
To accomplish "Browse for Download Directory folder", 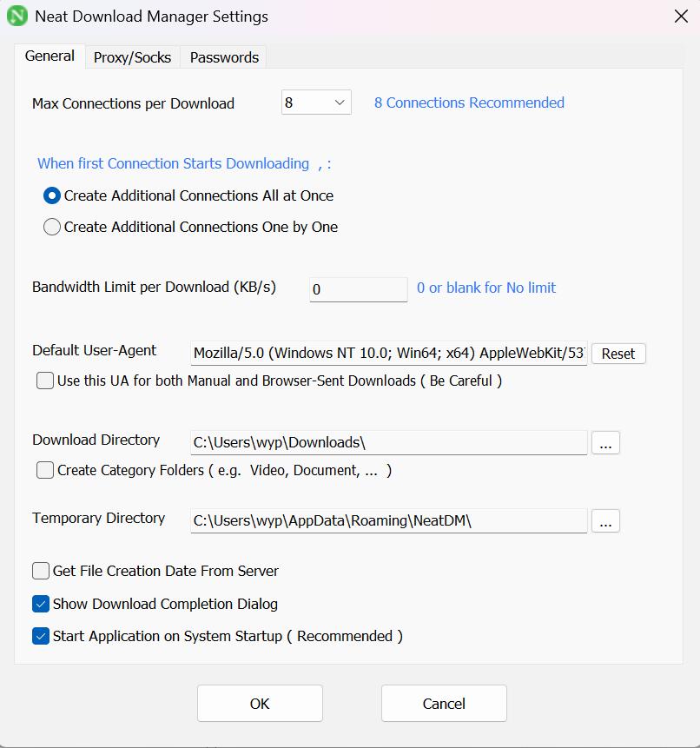I will 605,443.
